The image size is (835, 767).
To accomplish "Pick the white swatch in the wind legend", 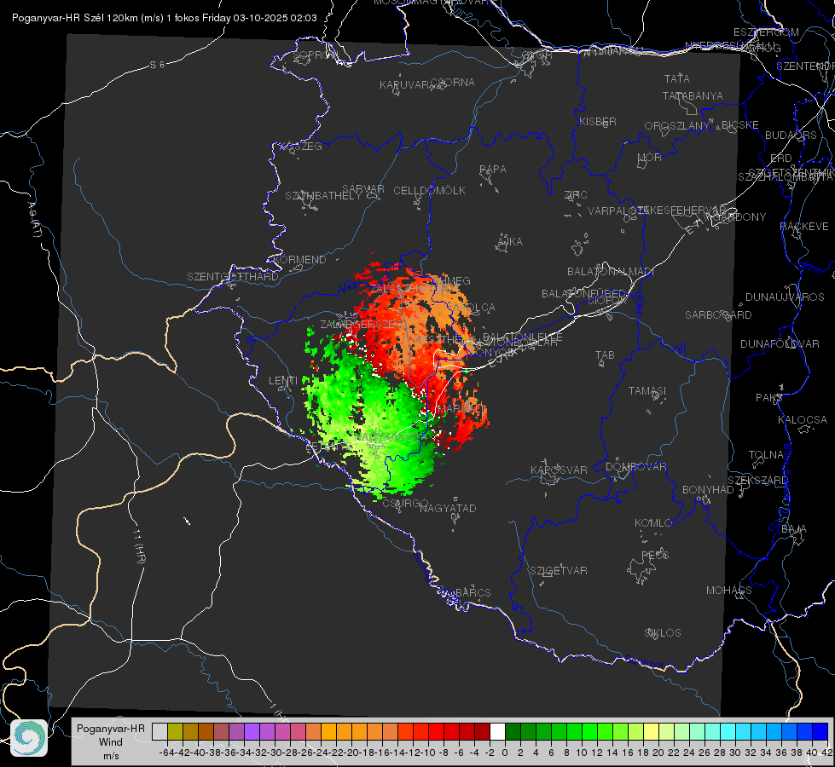I will [x=497, y=731].
